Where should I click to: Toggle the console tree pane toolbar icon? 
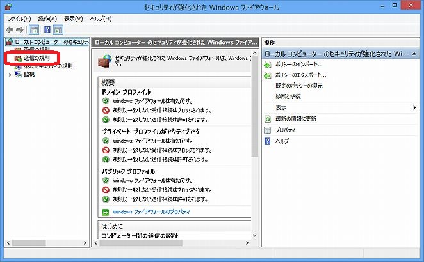pyautogui.click(x=34, y=29)
